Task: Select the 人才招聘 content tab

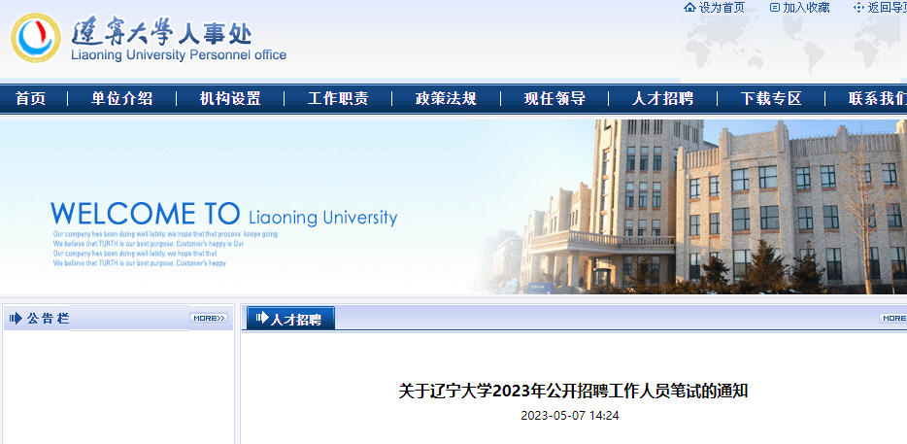Action: [x=291, y=318]
